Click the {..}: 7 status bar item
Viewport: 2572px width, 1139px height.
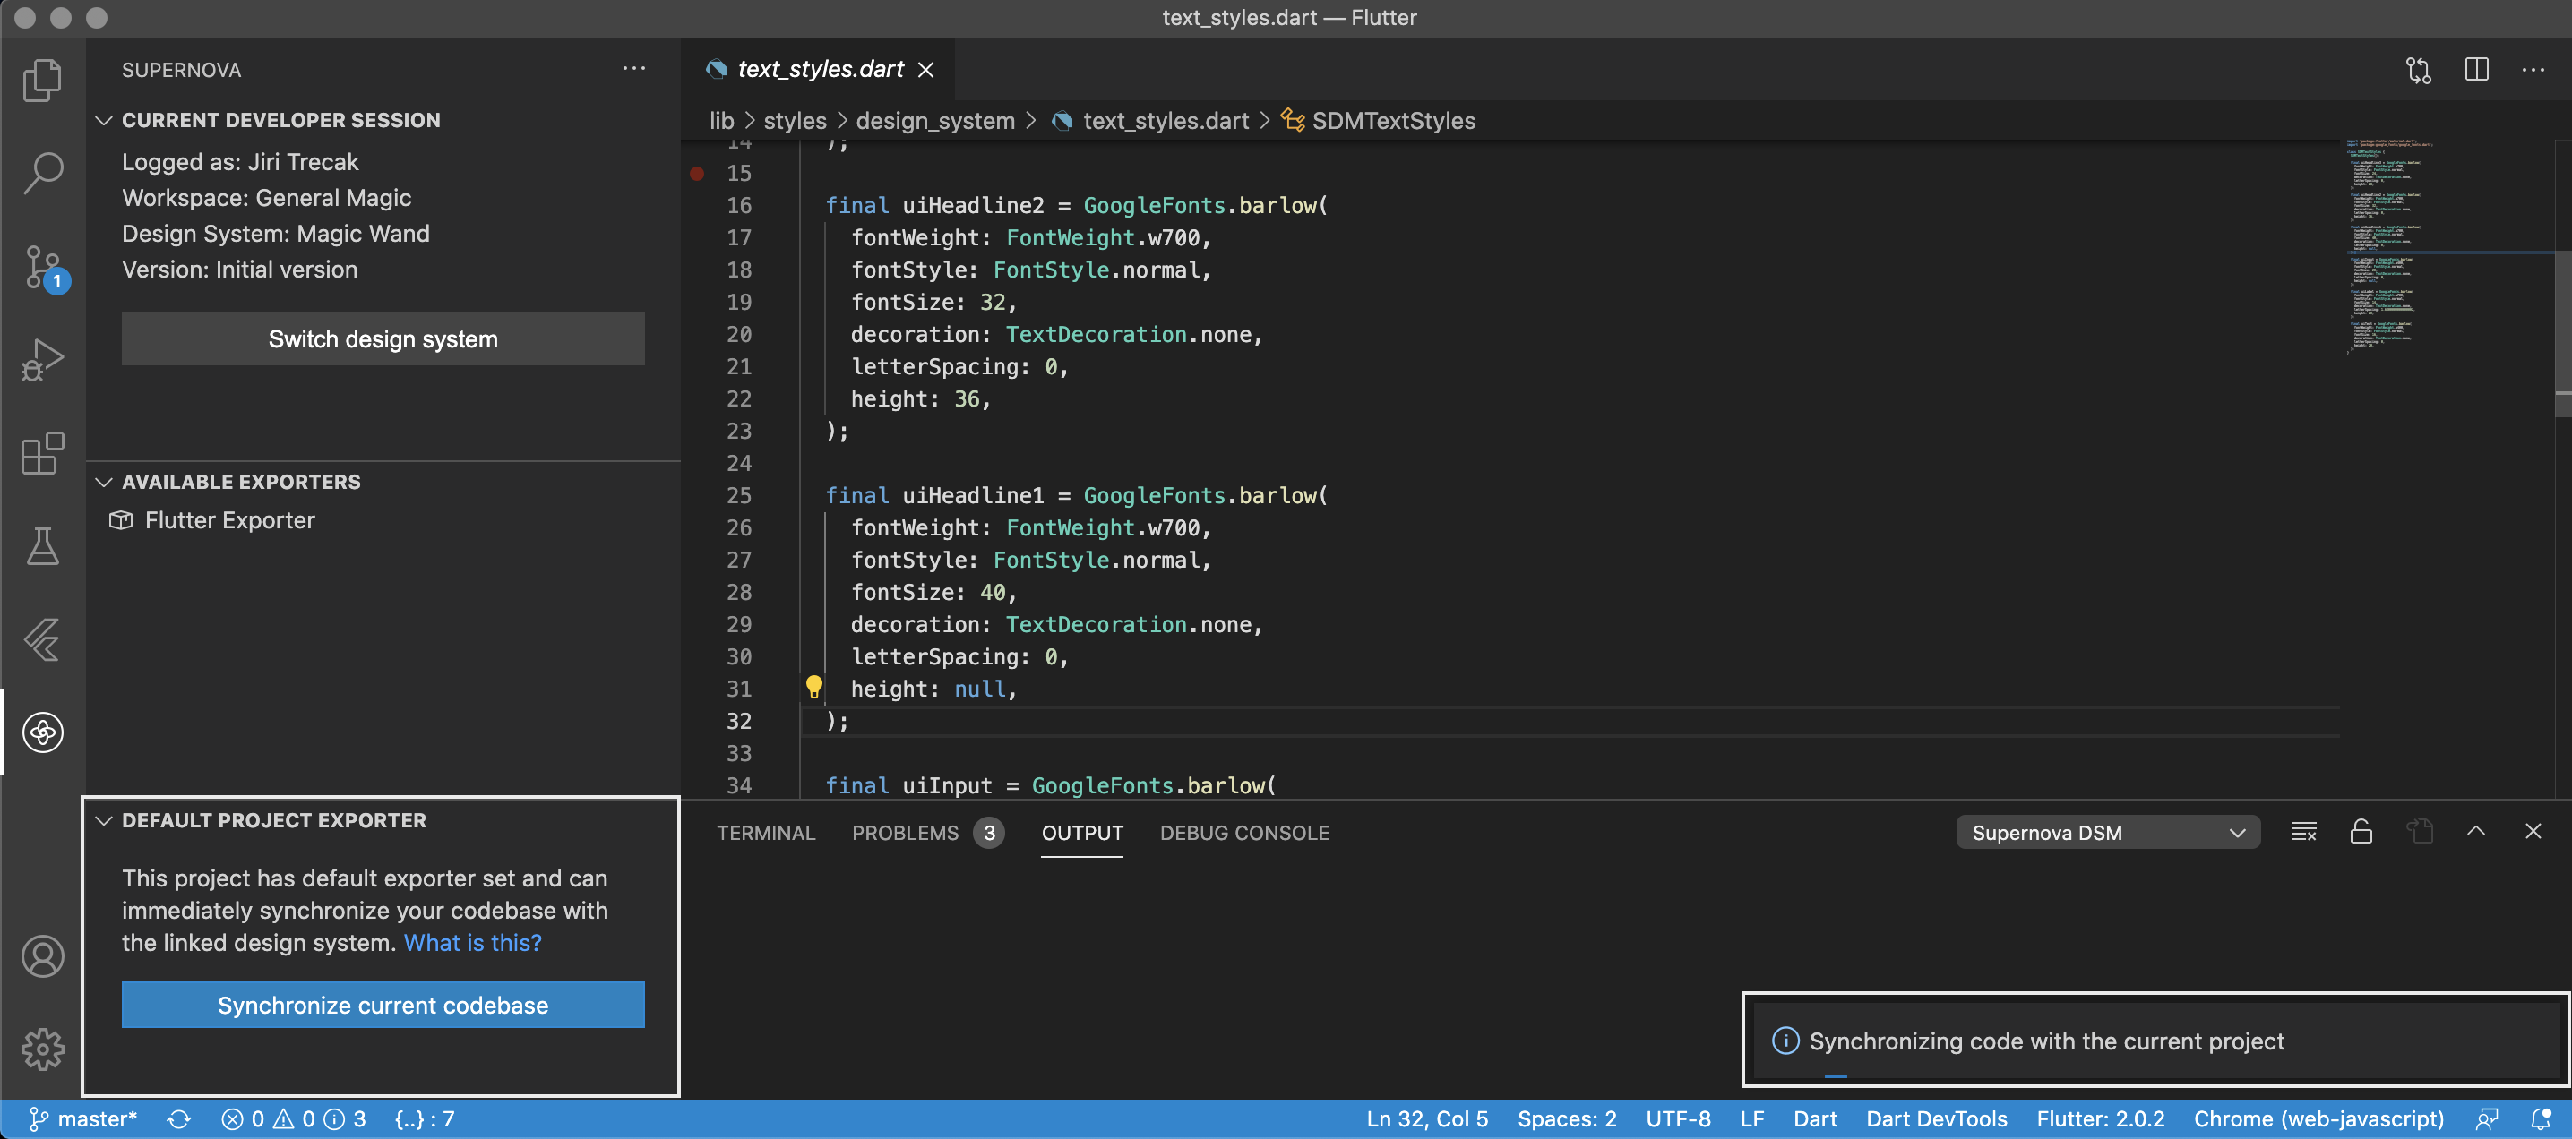click(x=425, y=1119)
